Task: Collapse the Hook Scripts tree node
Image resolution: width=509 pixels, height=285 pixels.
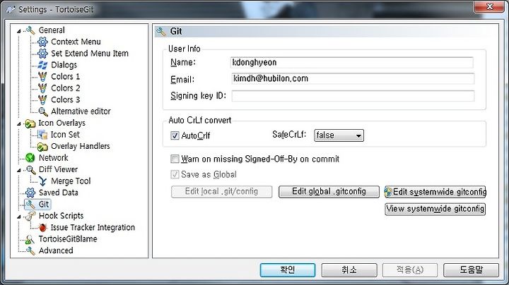Action: pyautogui.click(x=19, y=217)
